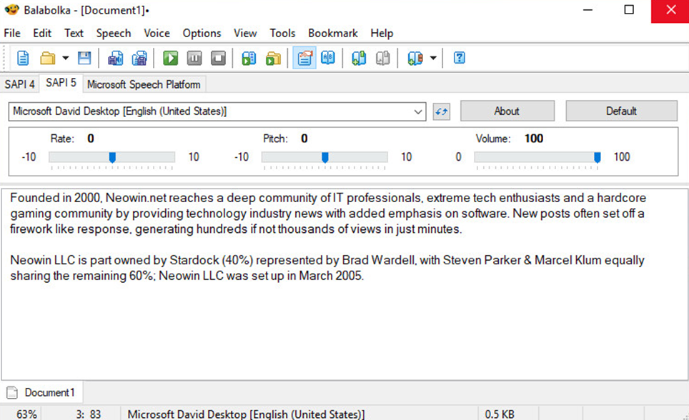689x420 pixels.
Task: Expand the recent files arrow beside Open folder
Action: coord(66,58)
